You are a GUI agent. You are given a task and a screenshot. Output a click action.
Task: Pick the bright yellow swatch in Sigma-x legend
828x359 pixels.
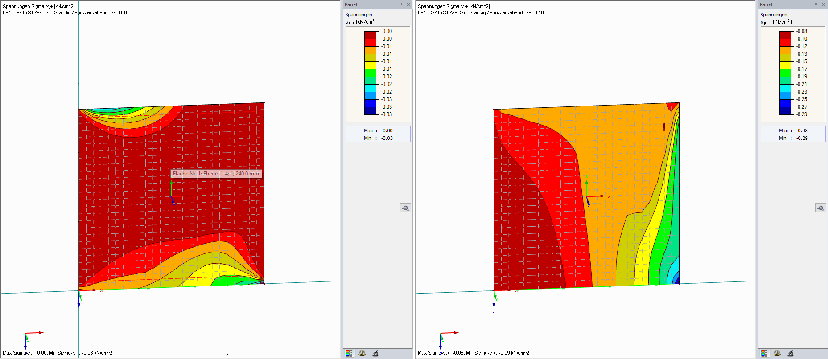(x=370, y=65)
